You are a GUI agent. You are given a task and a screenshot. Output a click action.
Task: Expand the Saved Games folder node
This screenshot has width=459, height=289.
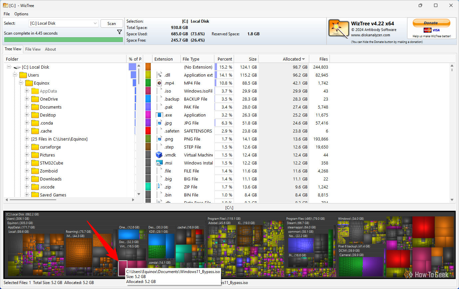pyautogui.click(x=27, y=195)
